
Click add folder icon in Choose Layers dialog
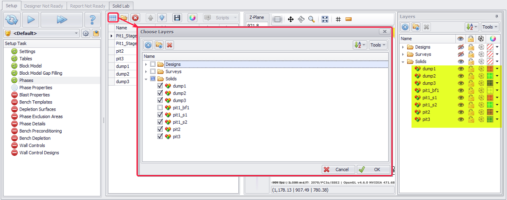pyautogui.click(x=159, y=45)
